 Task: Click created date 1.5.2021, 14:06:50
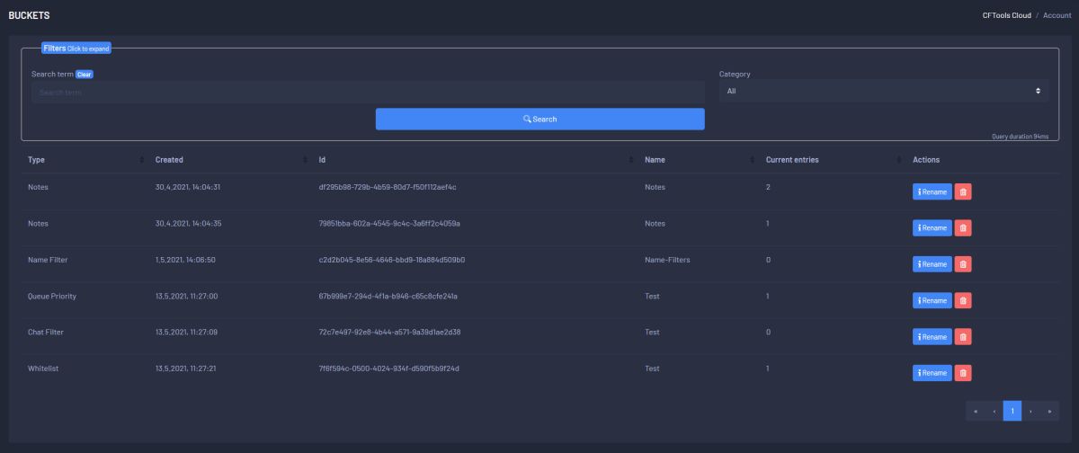point(185,260)
